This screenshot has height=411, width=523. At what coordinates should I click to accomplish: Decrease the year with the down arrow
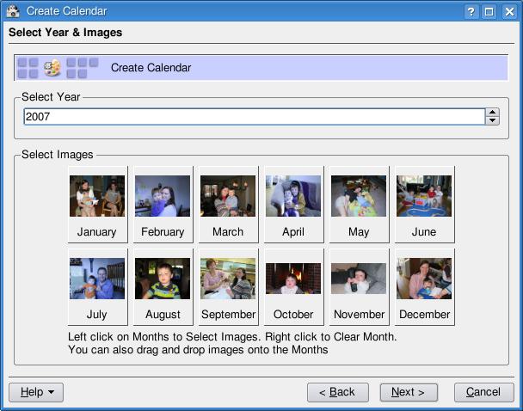pyautogui.click(x=492, y=120)
